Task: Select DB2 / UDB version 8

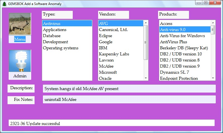Action: pos(185,60)
